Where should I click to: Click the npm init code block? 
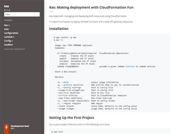(110, 131)
